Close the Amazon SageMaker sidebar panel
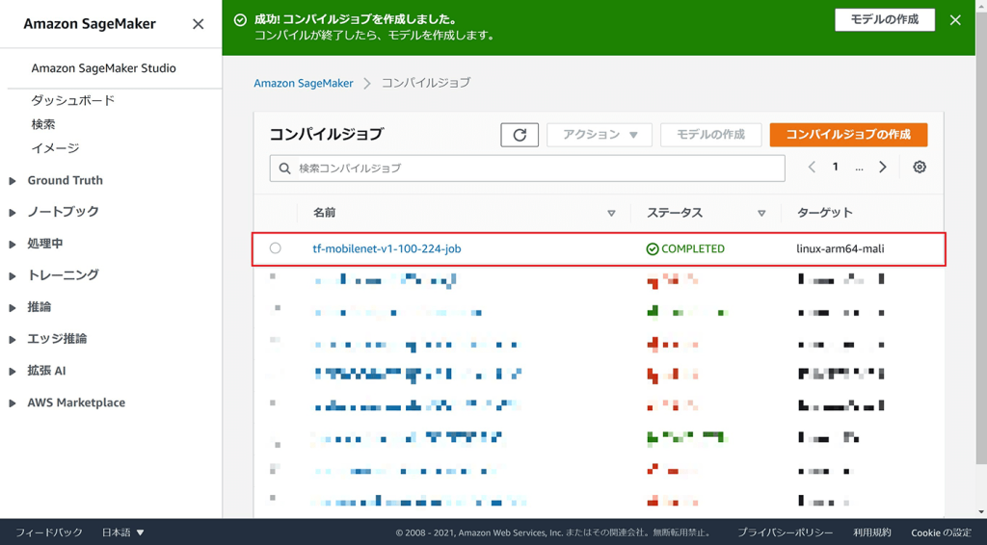 [198, 24]
